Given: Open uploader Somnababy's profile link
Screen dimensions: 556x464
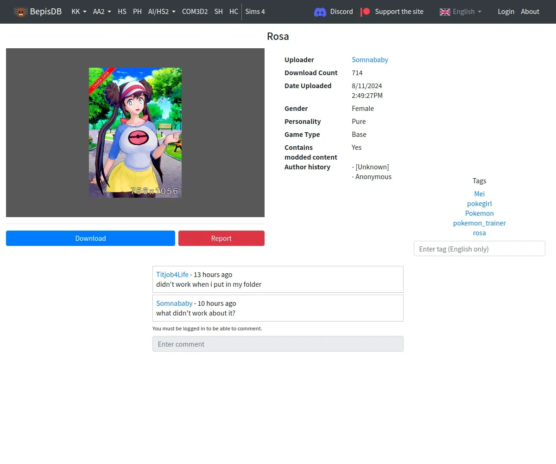Looking at the screenshot, I should pos(370,59).
